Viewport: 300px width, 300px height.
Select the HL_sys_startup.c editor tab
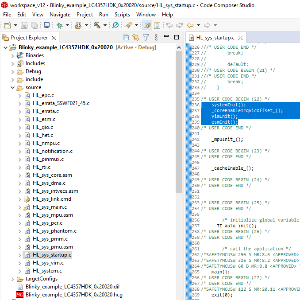(215, 38)
